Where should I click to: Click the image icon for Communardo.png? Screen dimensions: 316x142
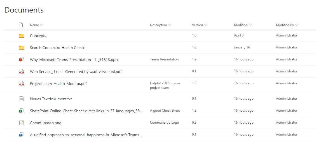click(22, 123)
